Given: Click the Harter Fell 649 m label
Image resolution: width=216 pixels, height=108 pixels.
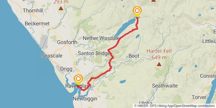Looking at the screenshot, I should [x=159, y=54].
